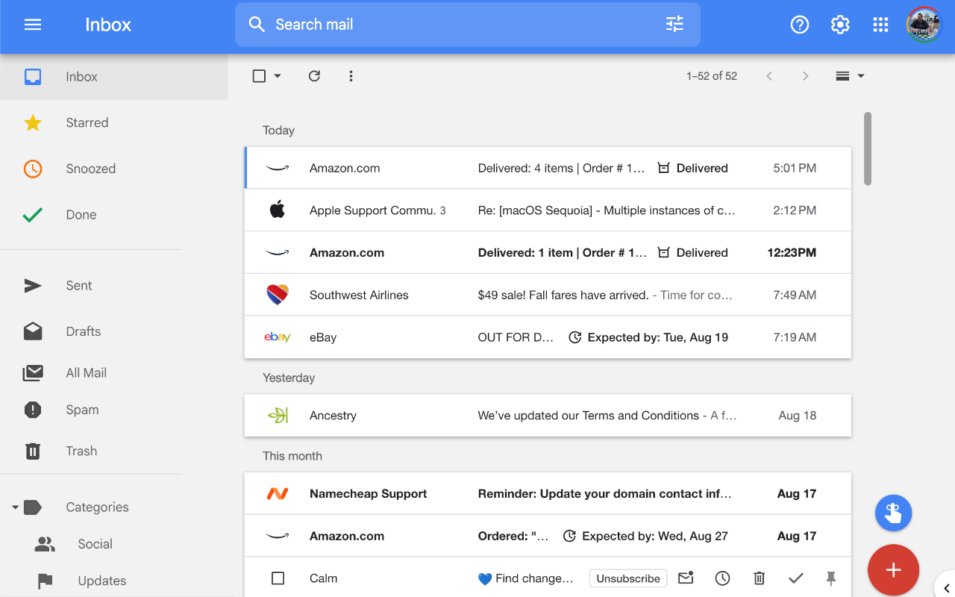The image size is (955, 597).
Task: Open the Done folder label
Action: click(81, 215)
